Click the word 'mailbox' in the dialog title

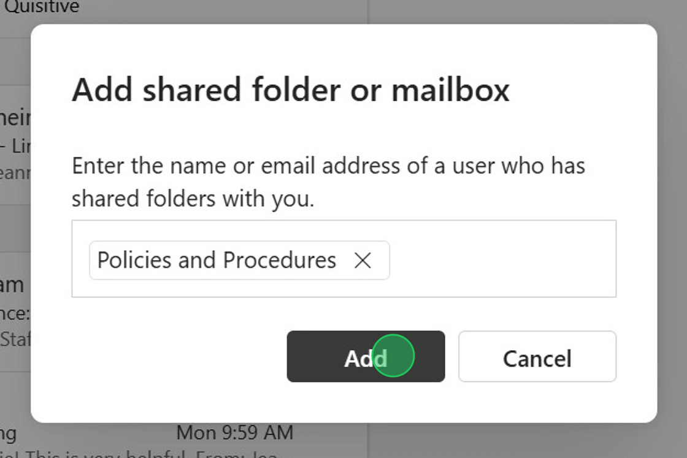pos(450,90)
